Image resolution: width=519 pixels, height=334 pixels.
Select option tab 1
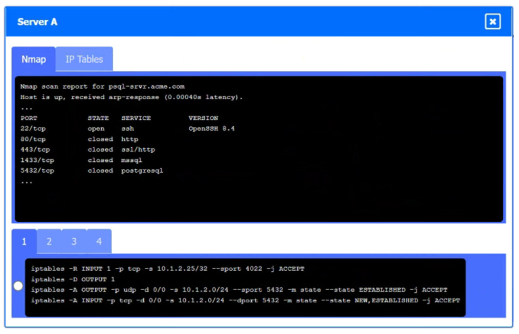[24, 242]
